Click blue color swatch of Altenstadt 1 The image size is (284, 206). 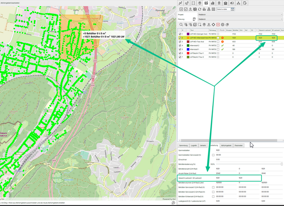click(188, 50)
